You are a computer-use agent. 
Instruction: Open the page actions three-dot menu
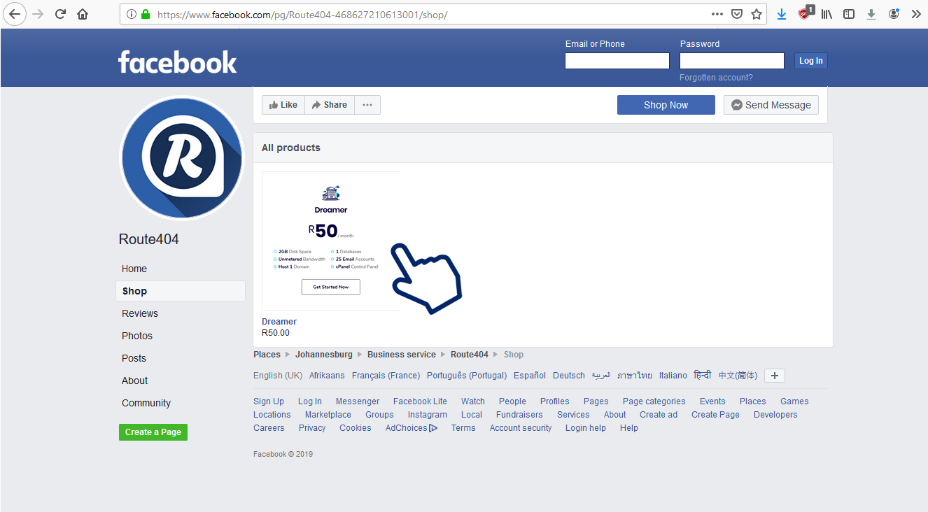tap(717, 14)
